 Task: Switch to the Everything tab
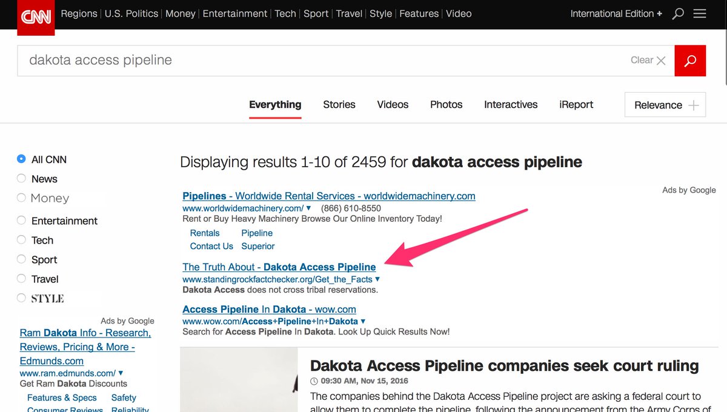tap(275, 104)
